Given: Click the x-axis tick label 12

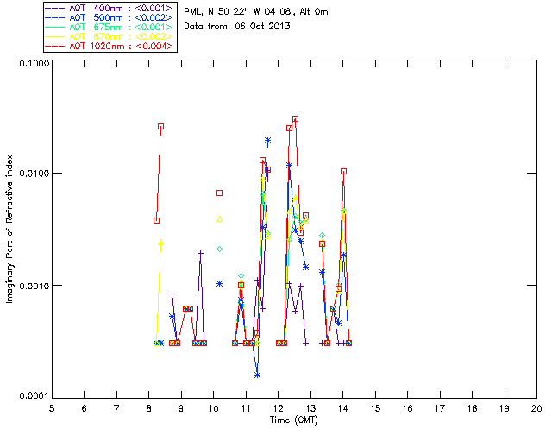Looking at the screenshot, I should pyautogui.click(x=278, y=408).
